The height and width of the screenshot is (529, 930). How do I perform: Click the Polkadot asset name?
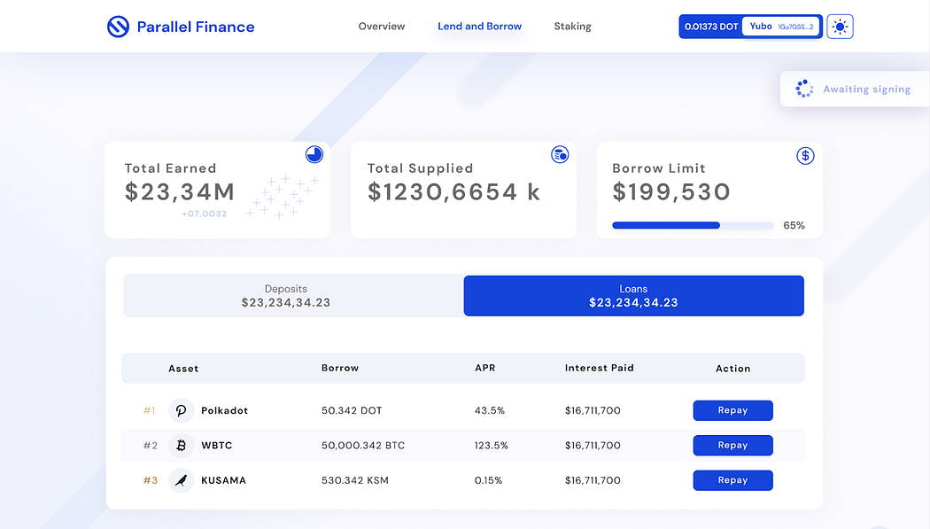[224, 410]
